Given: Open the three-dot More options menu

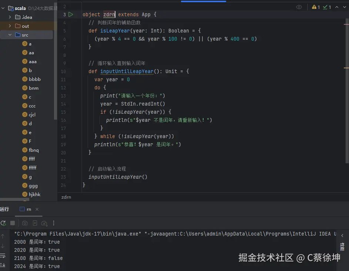Looking at the screenshot, I should pyautogui.click(x=54, y=223).
